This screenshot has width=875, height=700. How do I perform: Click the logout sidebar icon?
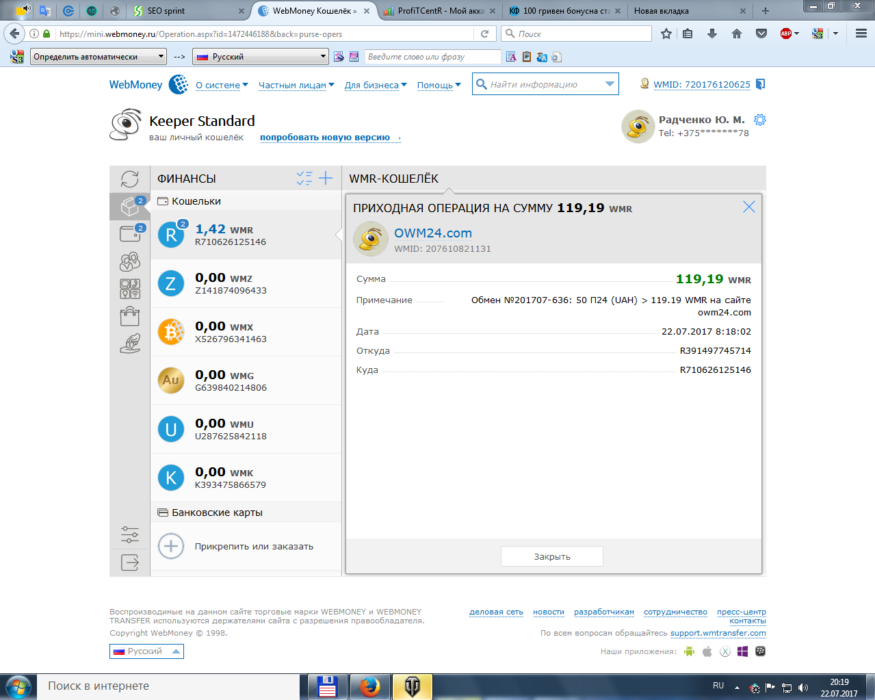point(130,562)
